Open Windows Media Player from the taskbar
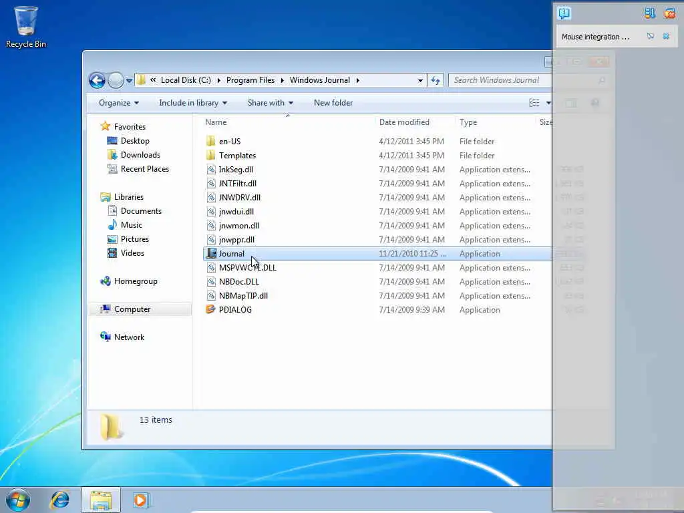 pyautogui.click(x=141, y=500)
